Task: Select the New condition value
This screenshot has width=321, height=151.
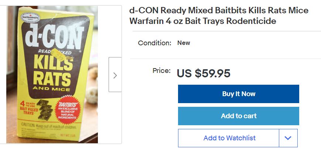Action: click(x=184, y=43)
